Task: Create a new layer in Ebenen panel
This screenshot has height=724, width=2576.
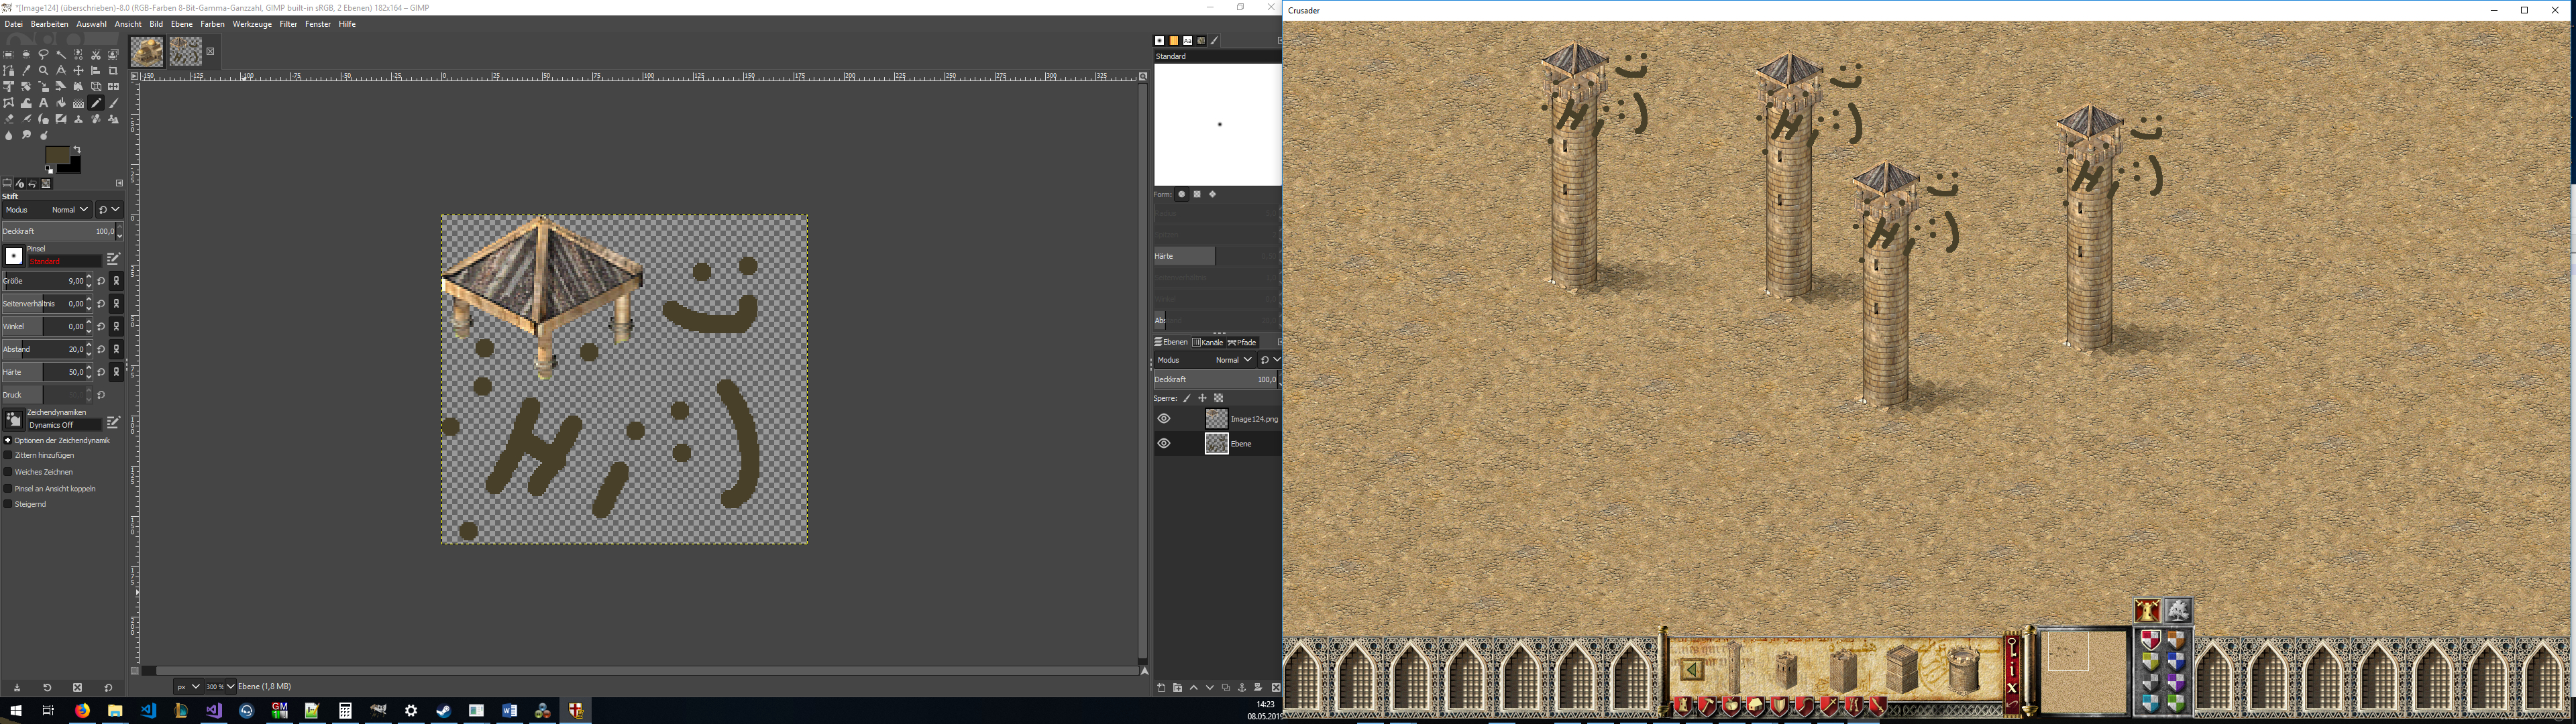Action: [1161, 688]
